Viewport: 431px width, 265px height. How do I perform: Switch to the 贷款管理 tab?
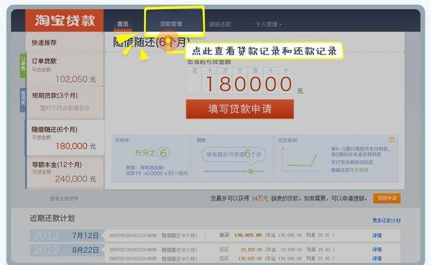171,24
